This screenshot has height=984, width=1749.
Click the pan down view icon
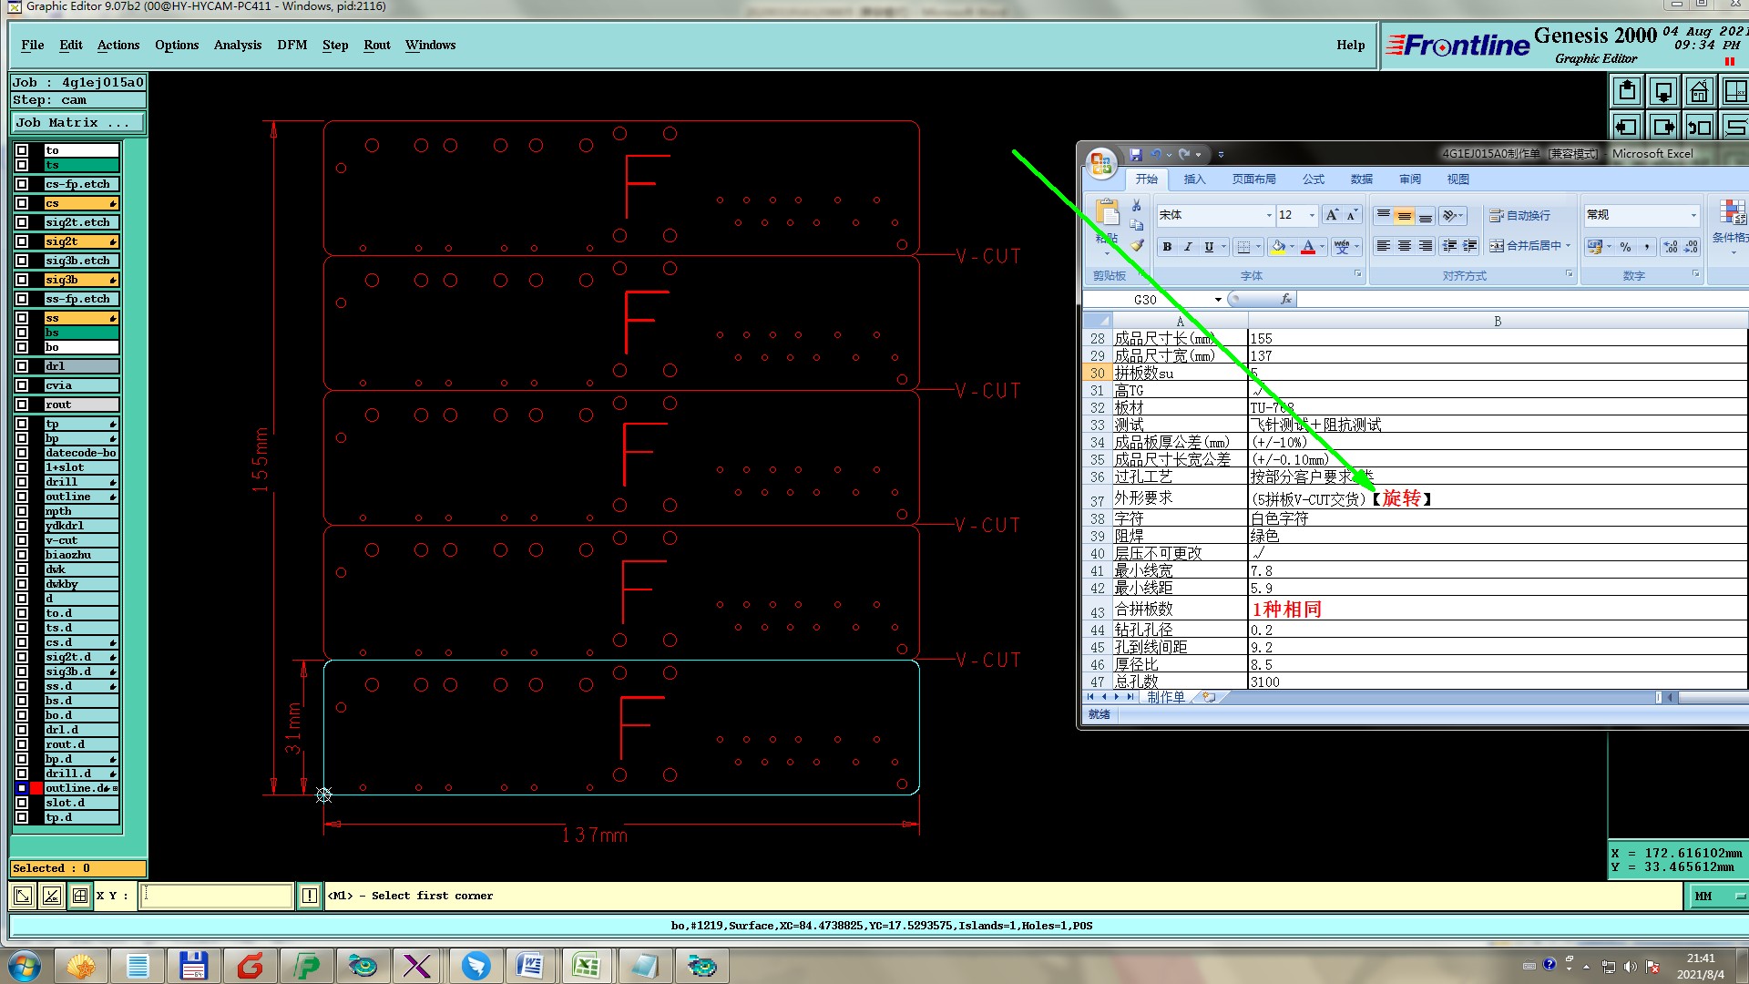pyautogui.click(x=1663, y=91)
